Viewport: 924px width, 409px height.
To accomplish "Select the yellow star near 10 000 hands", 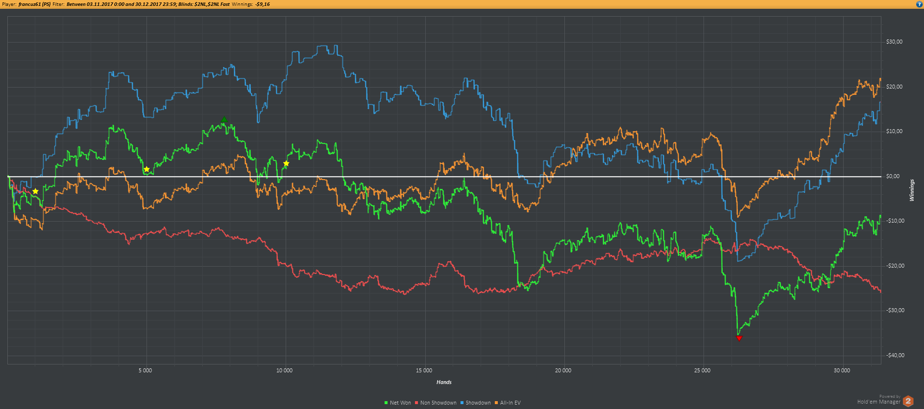I will pos(286,163).
